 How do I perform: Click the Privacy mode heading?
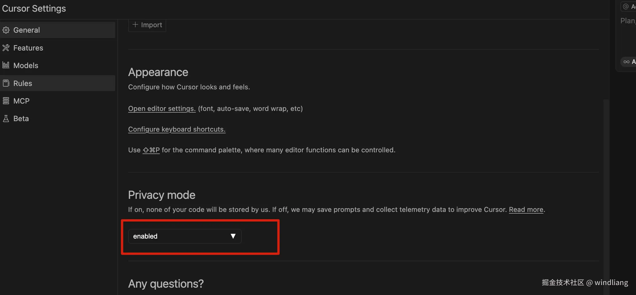[x=162, y=195]
